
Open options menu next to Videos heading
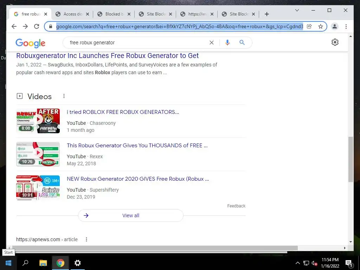64,96
